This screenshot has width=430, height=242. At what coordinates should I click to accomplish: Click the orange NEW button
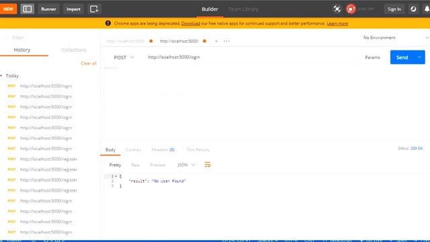tap(8, 9)
